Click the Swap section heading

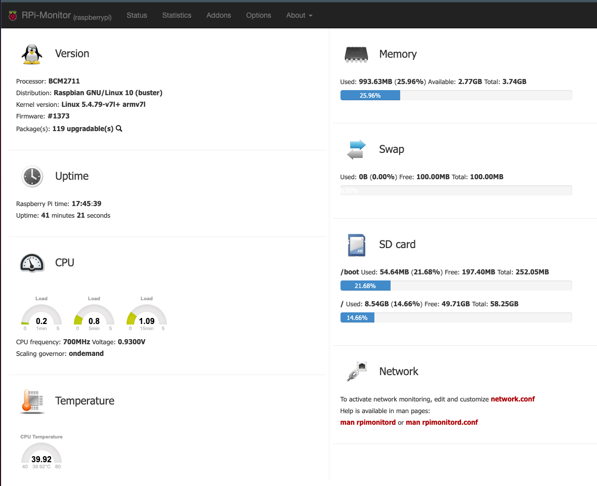[x=392, y=150]
